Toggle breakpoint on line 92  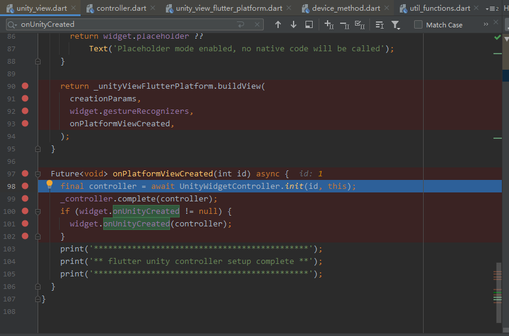click(25, 111)
